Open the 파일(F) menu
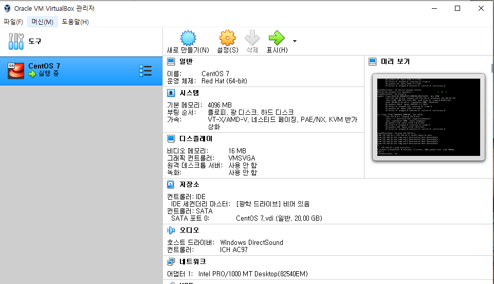Viewport: 494px width, 284px height. (x=13, y=22)
